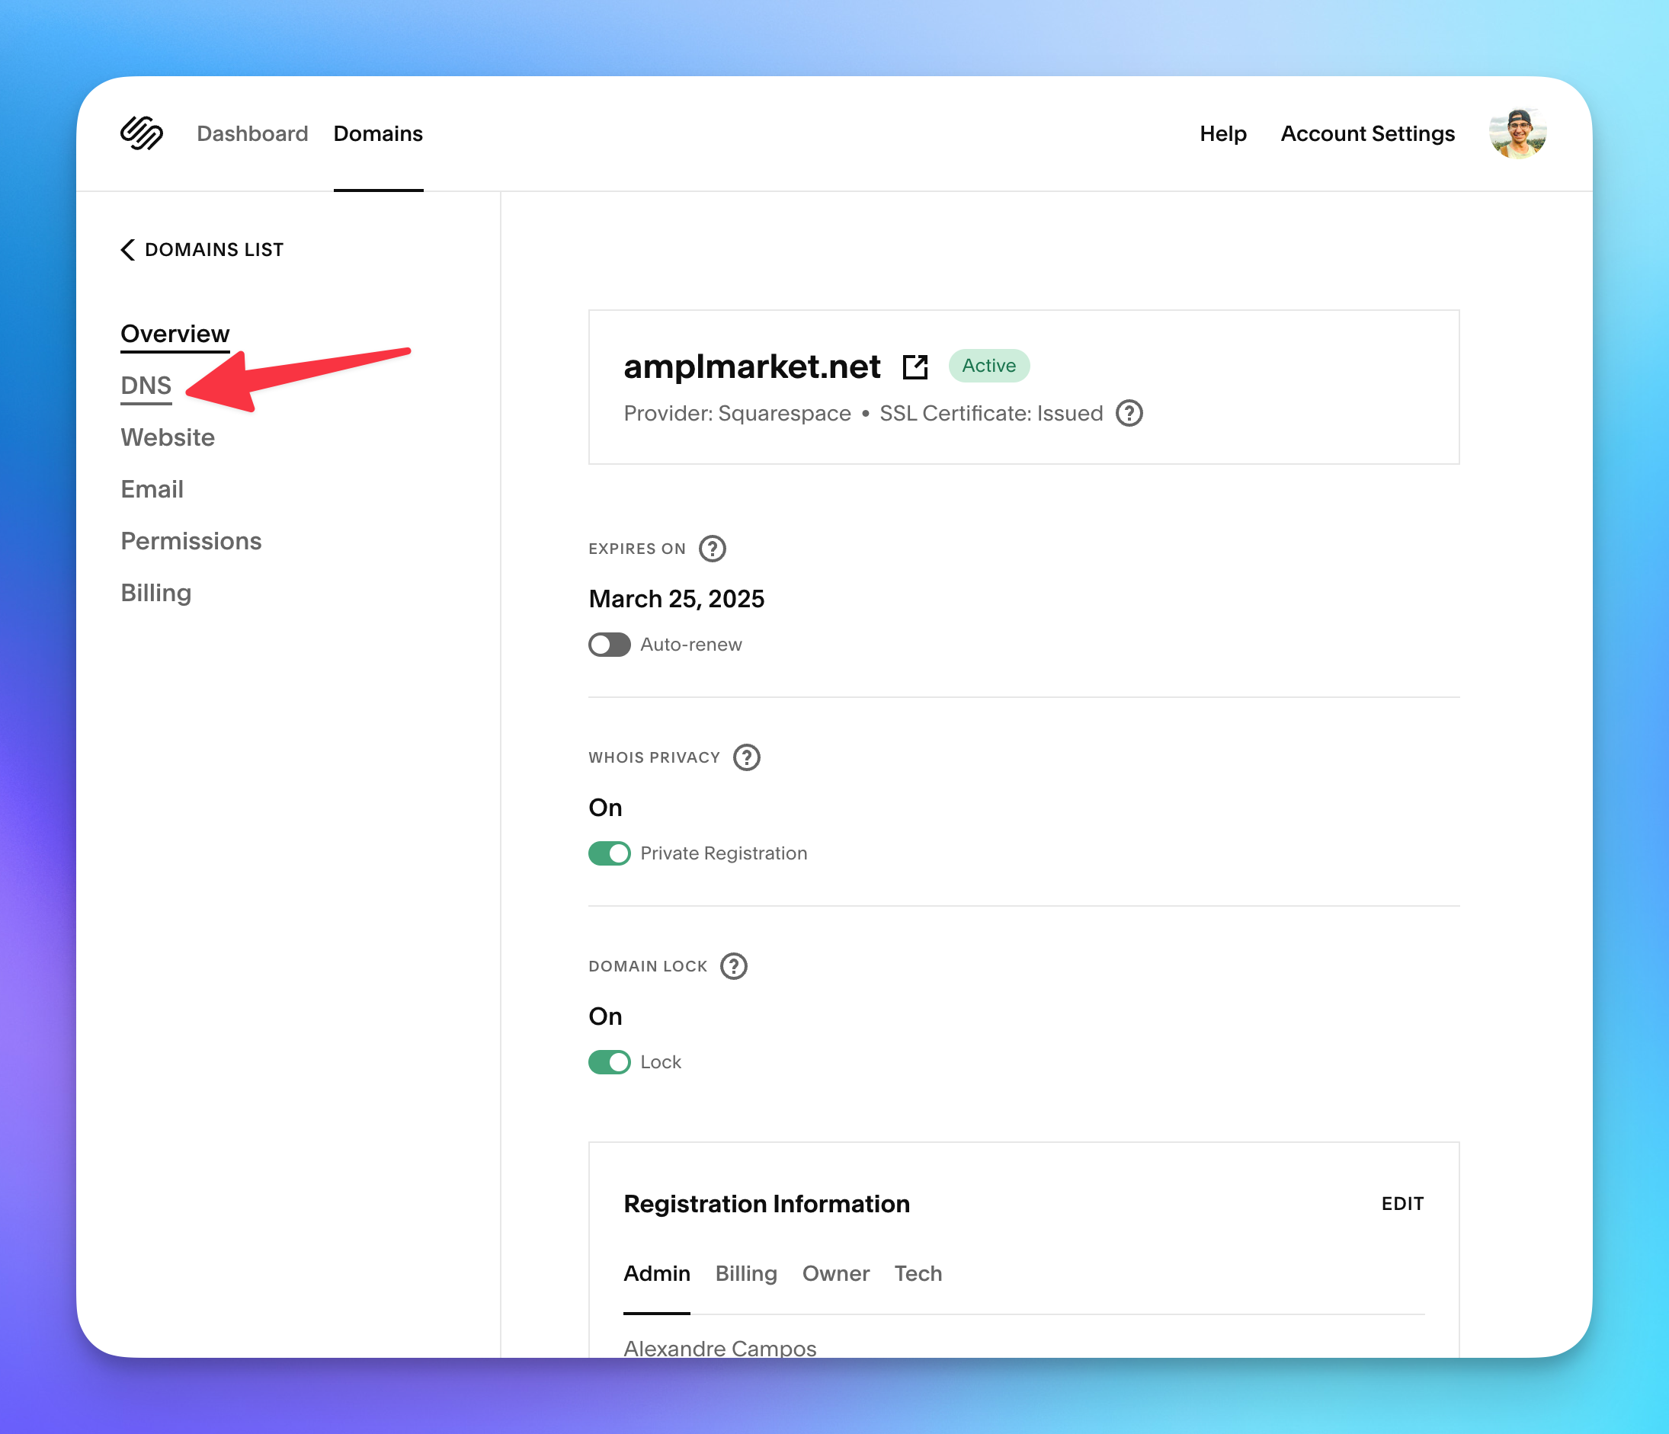Image resolution: width=1669 pixels, height=1434 pixels.
Task: Disable the Private Registration toggle
Action: coord(609,853)
